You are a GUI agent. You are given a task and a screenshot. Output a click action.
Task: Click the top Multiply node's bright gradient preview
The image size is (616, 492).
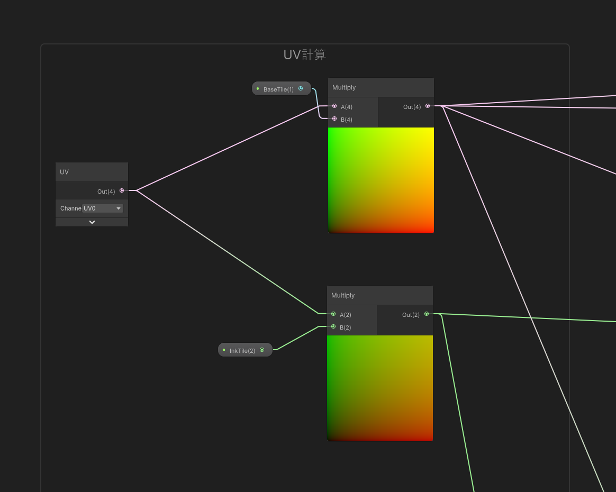pyautogui.click(x=381, y=180)
